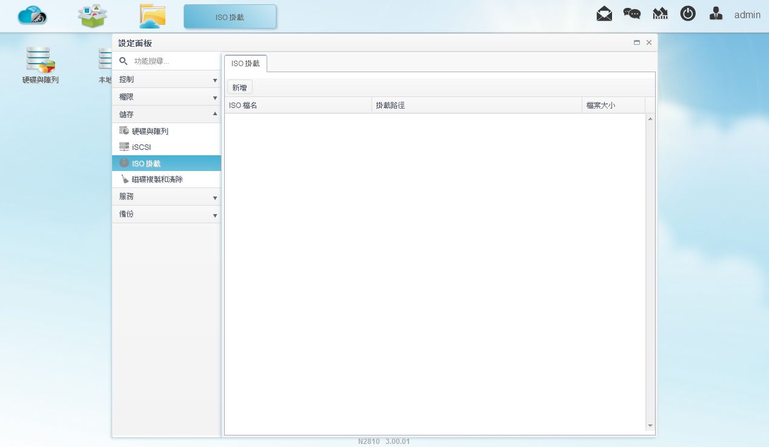Switch to the ISO 掛載 tab
This screenshot has width=769, height=447.
[245, 64]
